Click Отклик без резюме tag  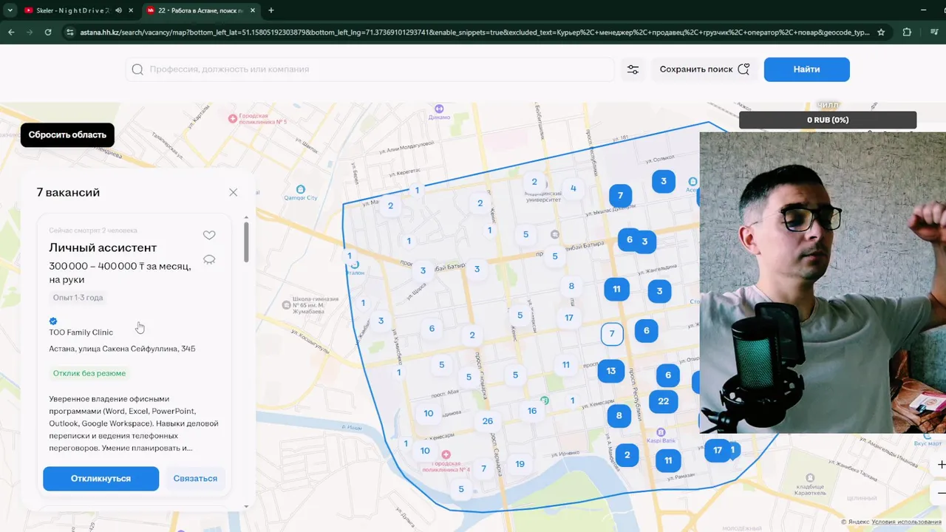coord(89,373)
